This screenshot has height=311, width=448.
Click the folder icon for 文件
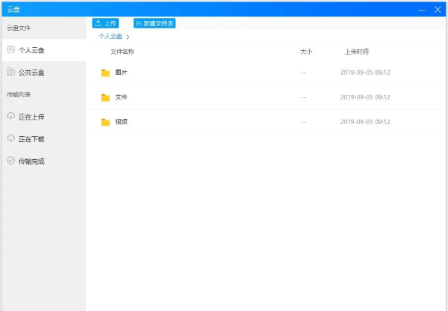pyautogui.click(x=105, y=98)
